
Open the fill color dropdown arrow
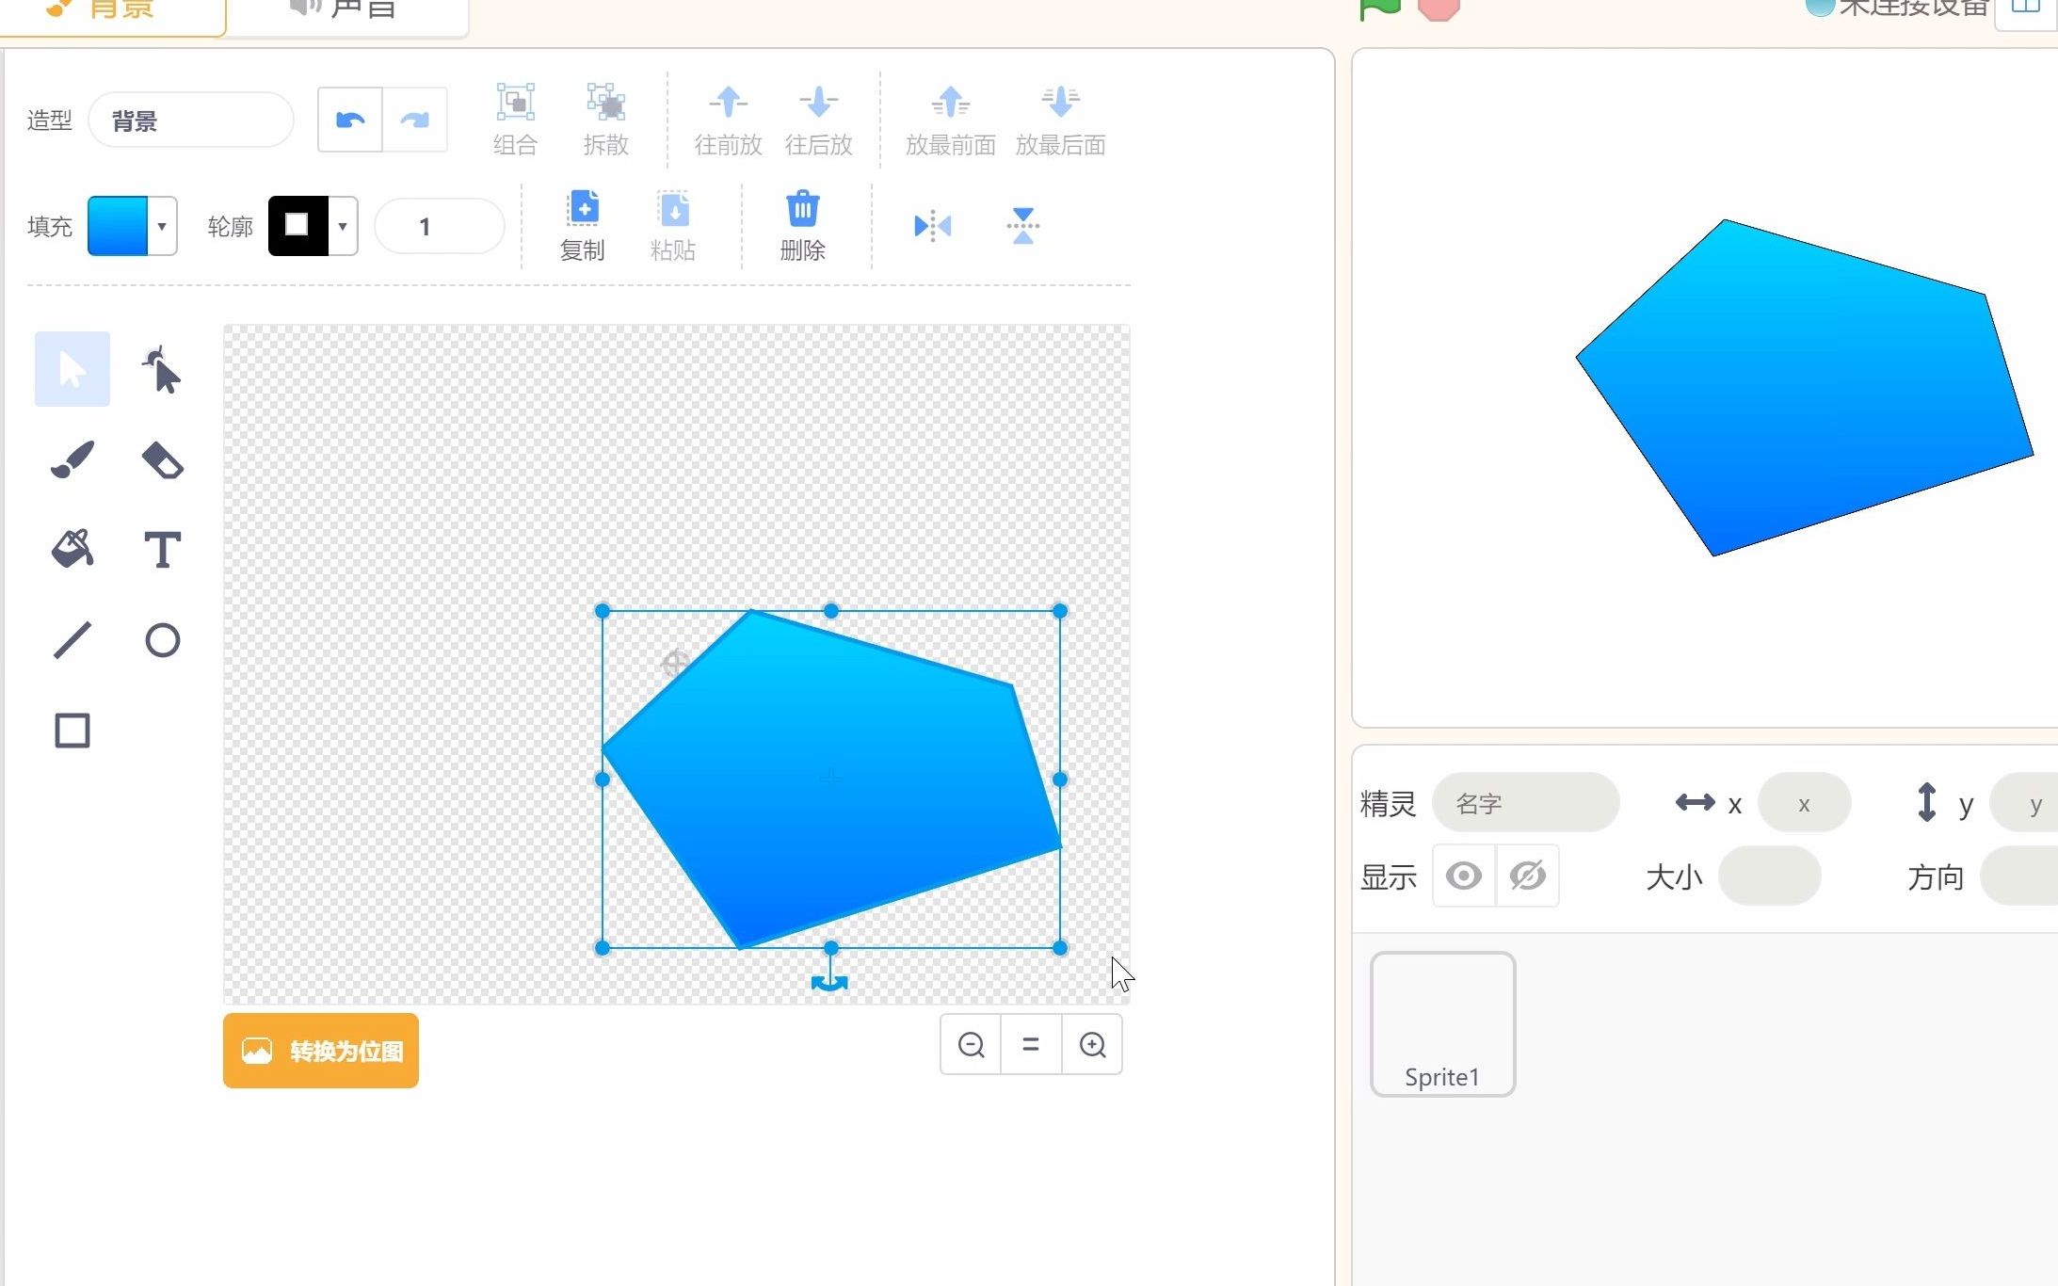click(x=162, y=226)
